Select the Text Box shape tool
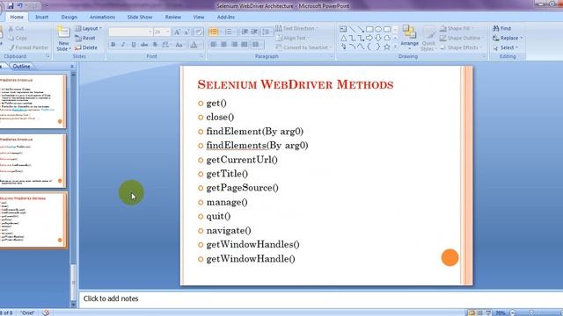Viewport: 563px width, 316px height. (343, 29)
